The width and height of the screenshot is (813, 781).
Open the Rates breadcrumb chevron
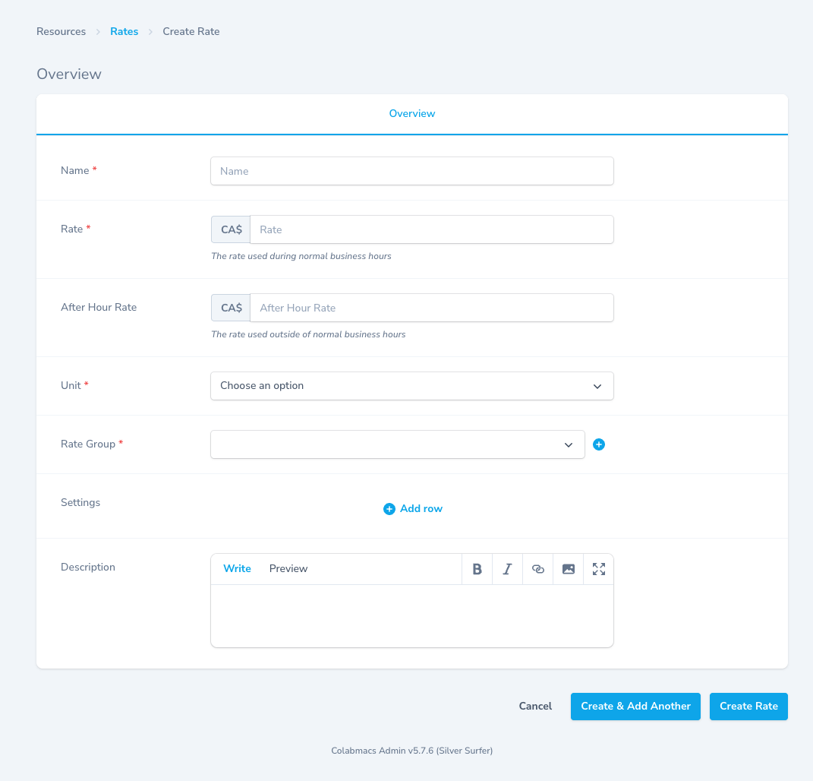pyautogui.click(x=150, y=32)
